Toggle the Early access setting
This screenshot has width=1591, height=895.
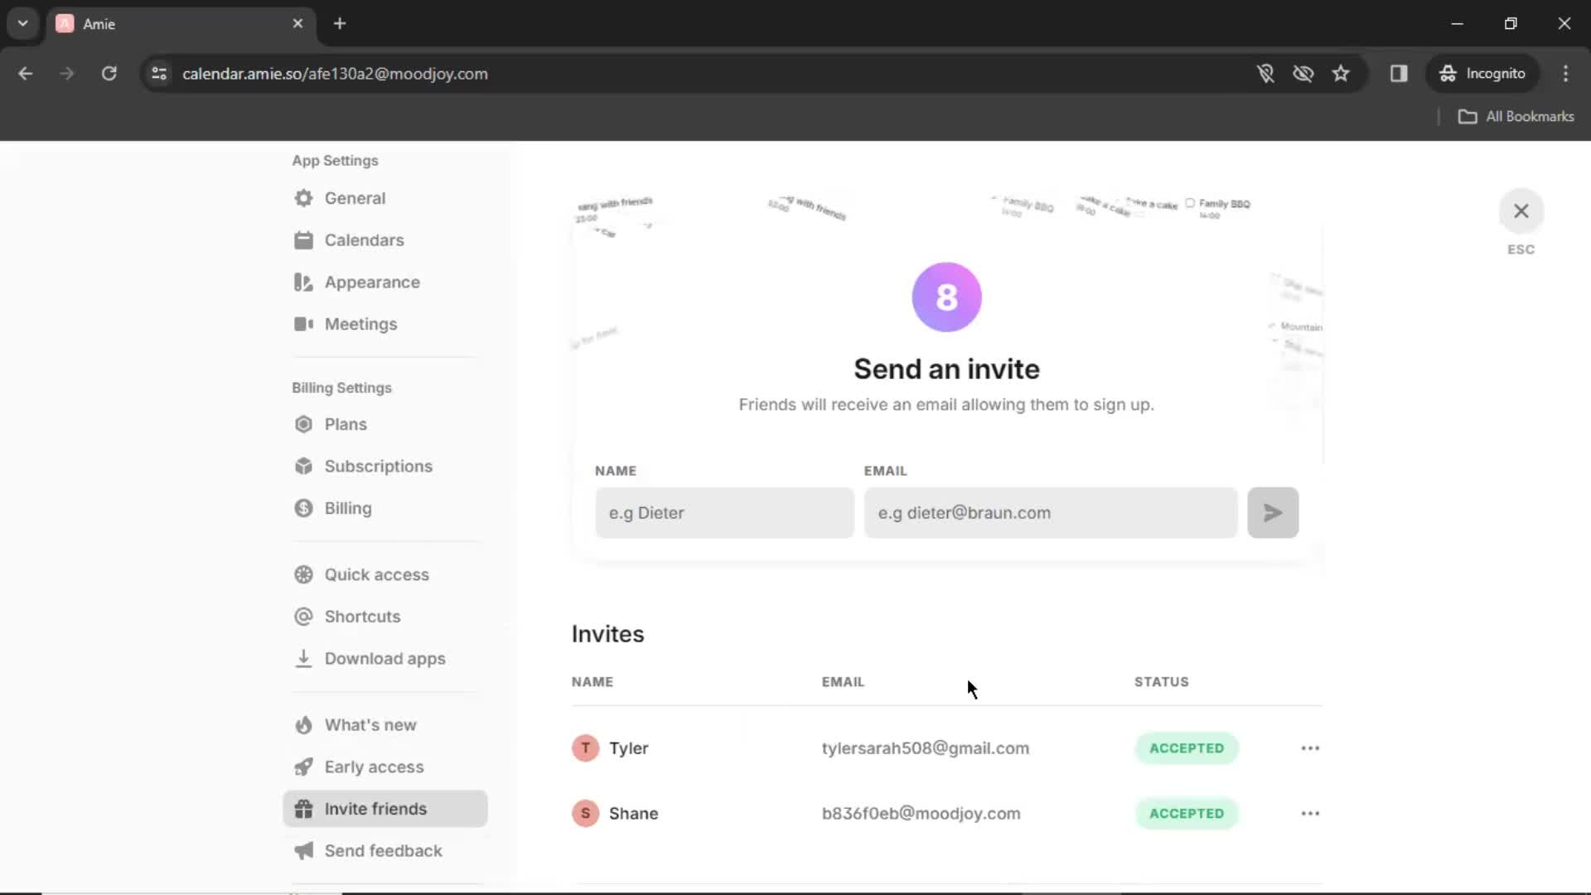[x=374, y=766]
